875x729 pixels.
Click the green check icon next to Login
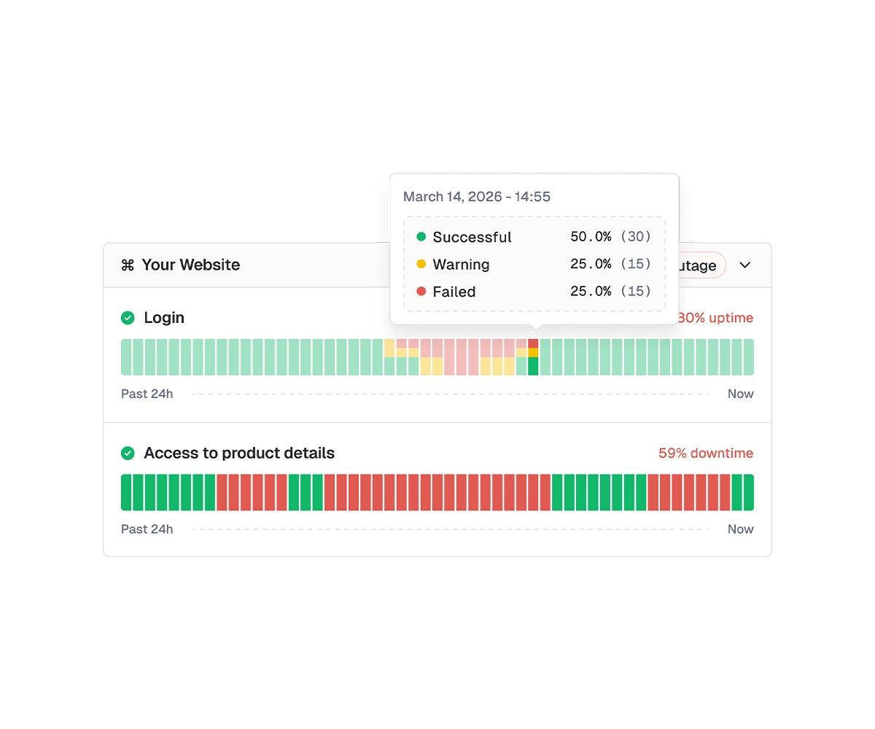128,318
